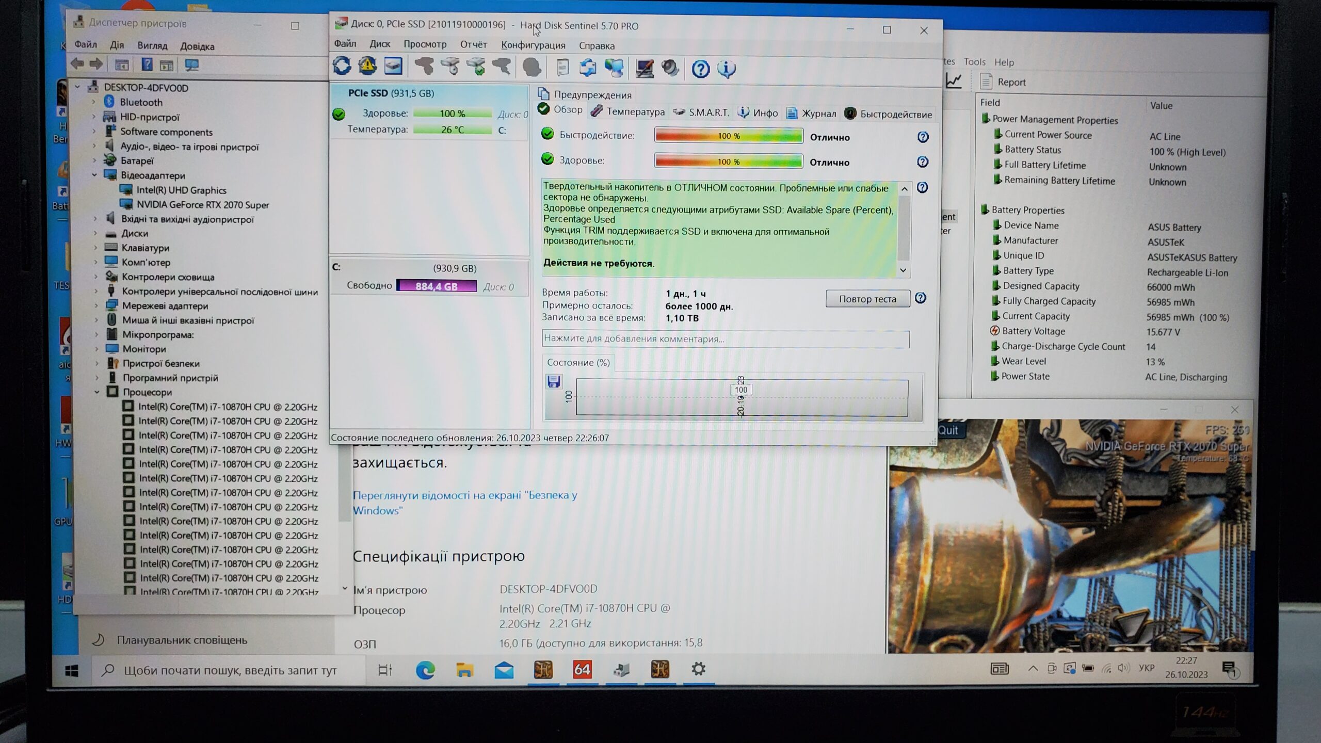Screen dimensions: 1321x743
Task: Click the yellow warning alert toolbar icon
Action: point(367,66)
